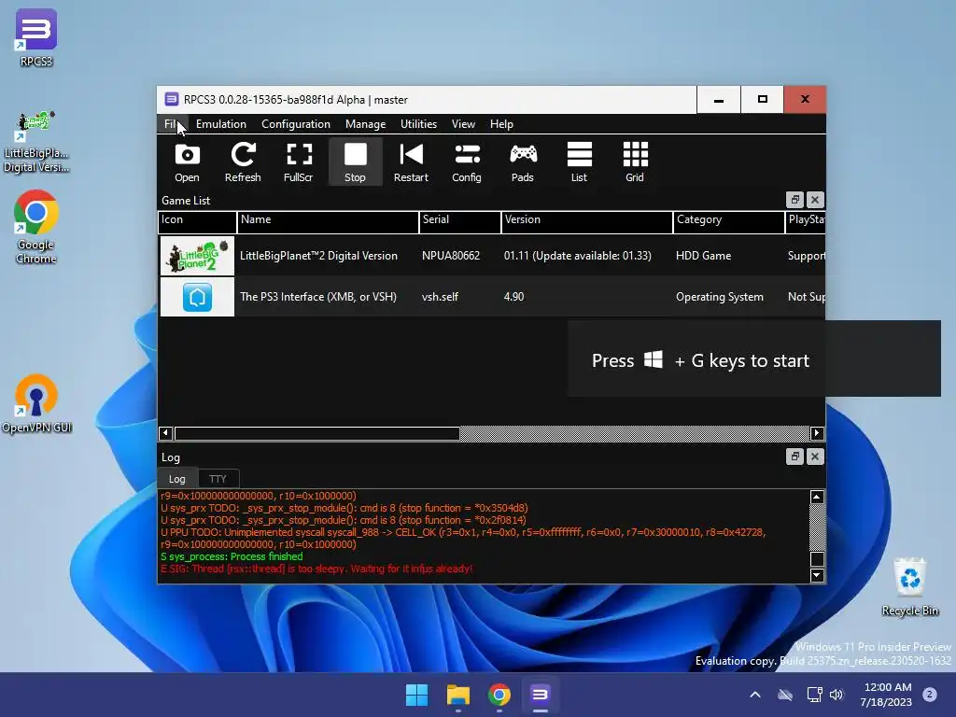Image resolution: width=956 pixels, height=717 pixels.
Task: Open the network icon in the tray
Action: [814, 695]
